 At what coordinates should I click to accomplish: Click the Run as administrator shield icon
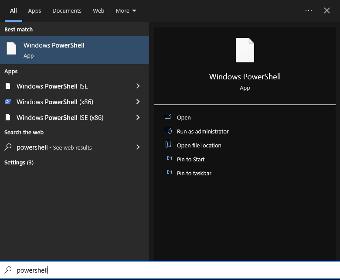[168, 131]
